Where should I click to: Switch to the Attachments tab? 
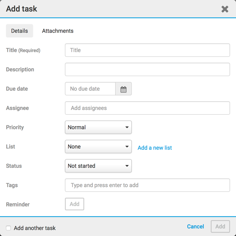click(58, 31)
